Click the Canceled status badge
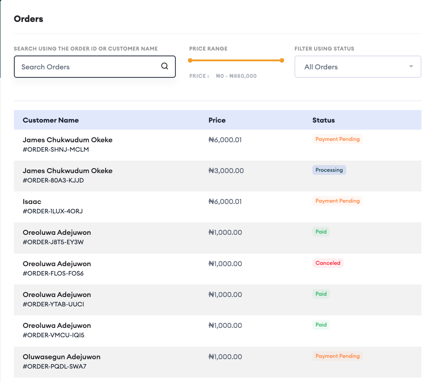 click(x=328, y=263)
